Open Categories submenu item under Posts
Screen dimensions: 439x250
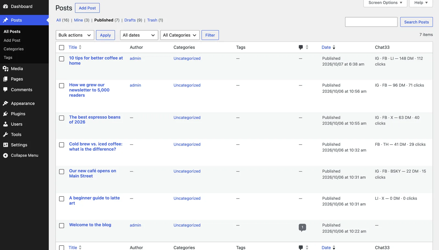[x=14, y=49]
